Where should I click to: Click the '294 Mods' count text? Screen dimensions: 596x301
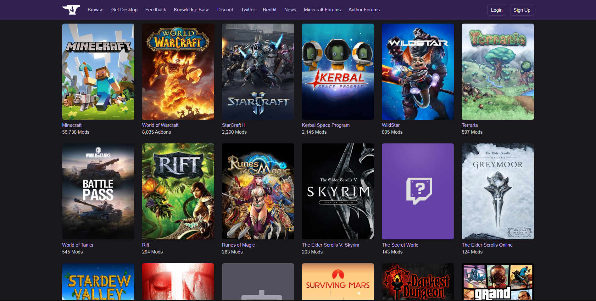(152, 252)
